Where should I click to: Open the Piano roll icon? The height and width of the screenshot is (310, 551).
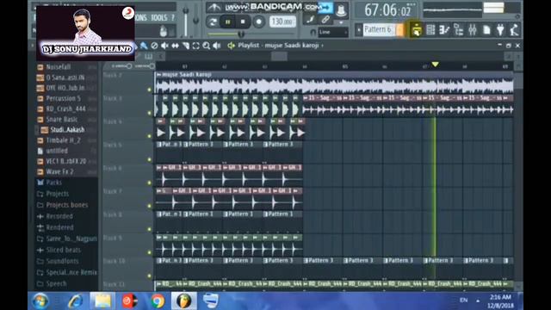[444, 30]
